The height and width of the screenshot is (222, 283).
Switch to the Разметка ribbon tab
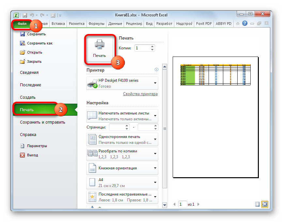click(x=77, y=24)
